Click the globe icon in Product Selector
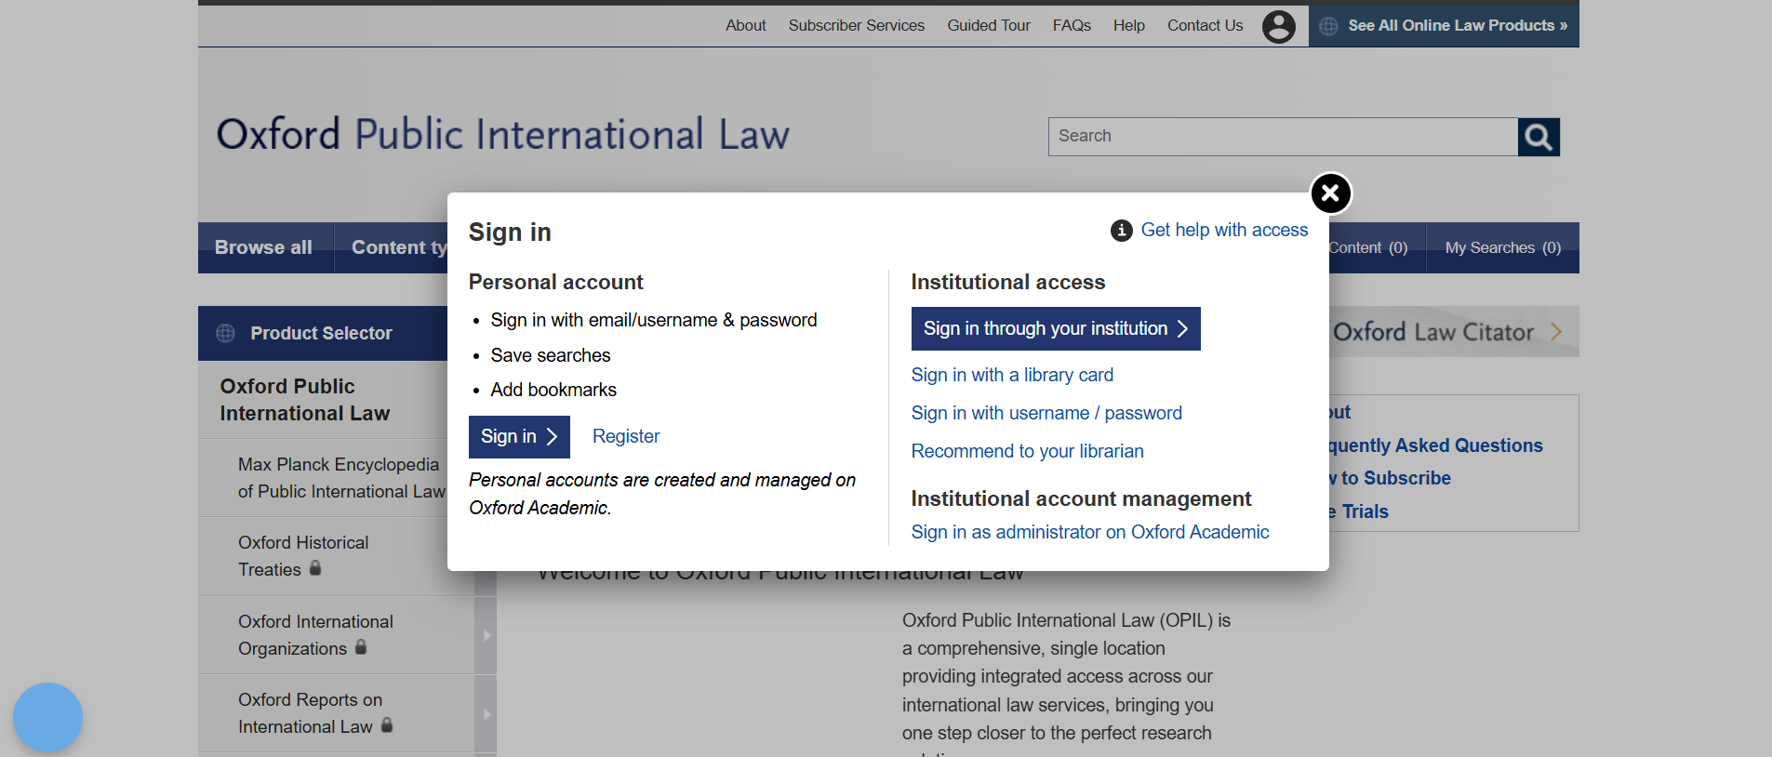This screenshot has height=757, width=1772. coord(225,333)
